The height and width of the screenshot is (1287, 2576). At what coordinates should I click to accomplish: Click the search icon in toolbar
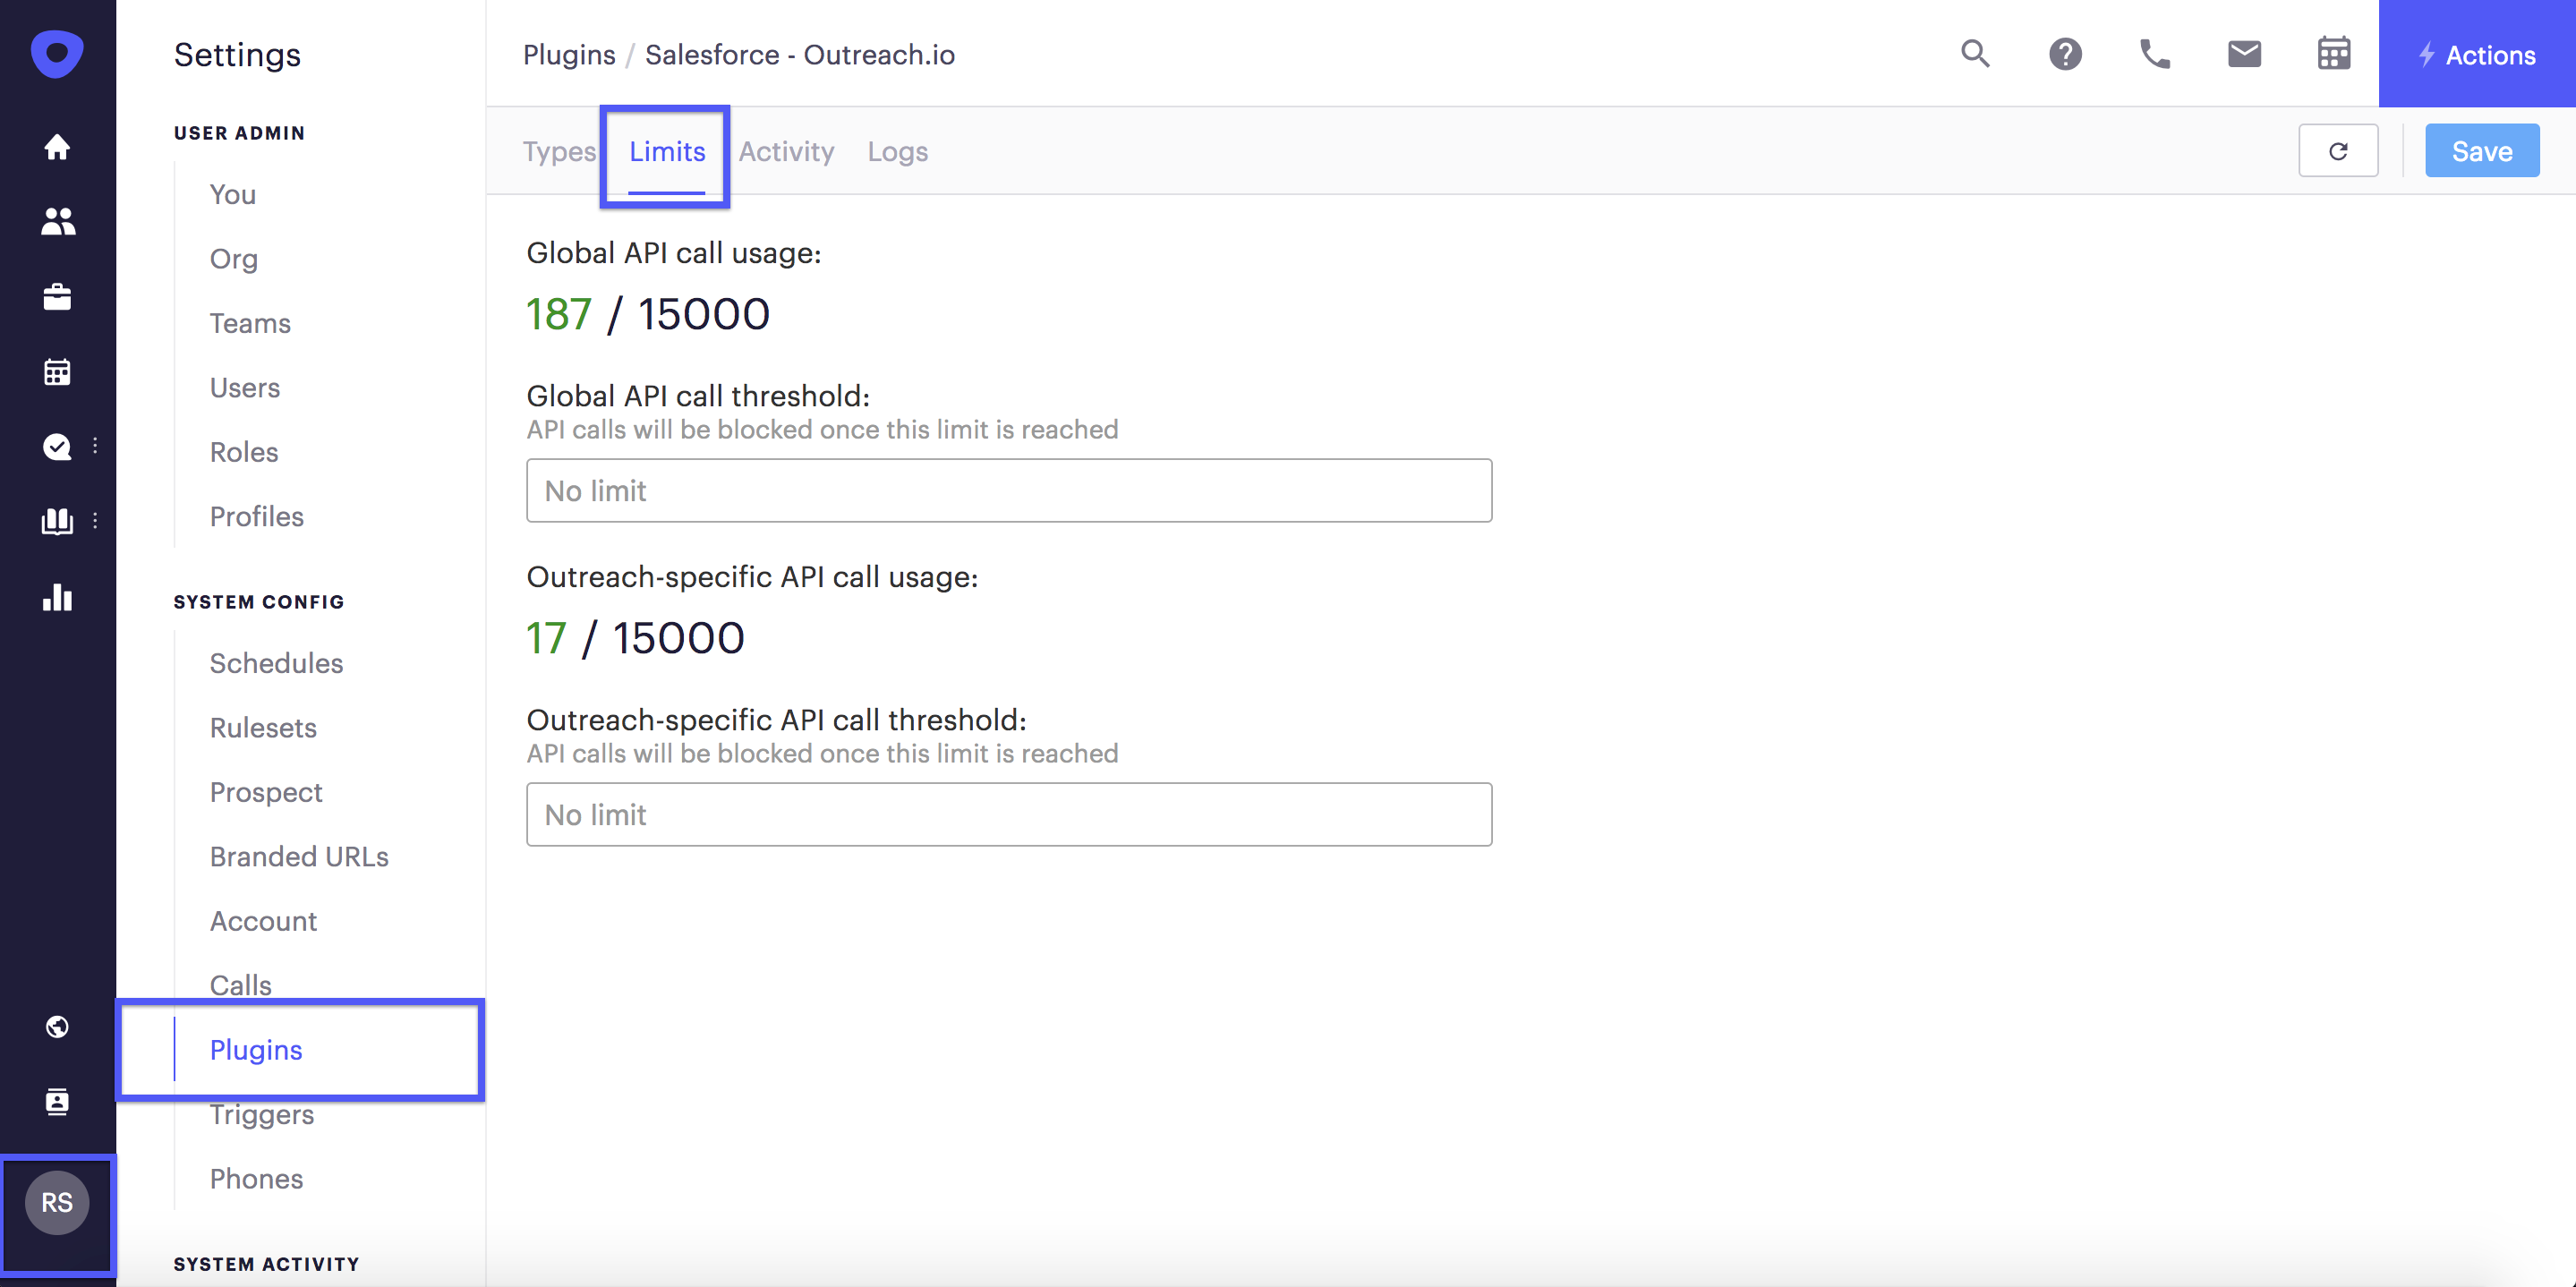[x=1976, y=53]
